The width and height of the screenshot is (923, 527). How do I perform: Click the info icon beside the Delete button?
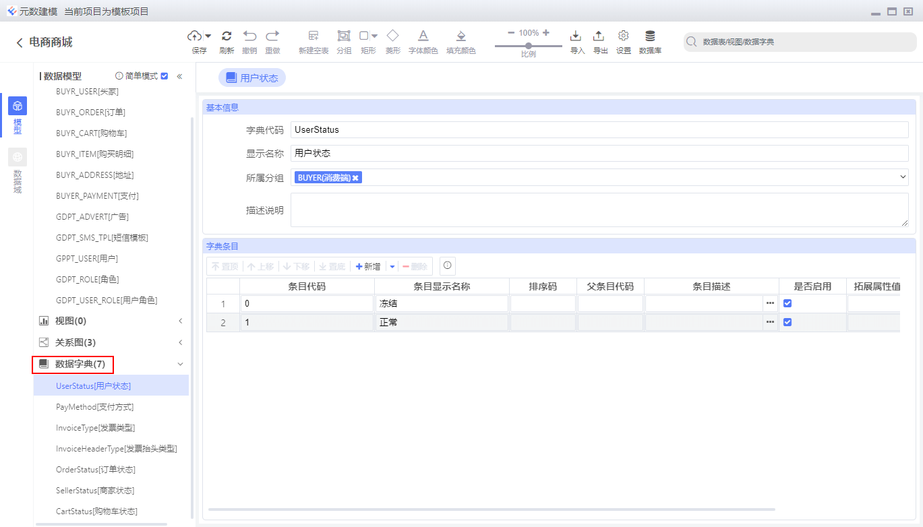[447, 266]
